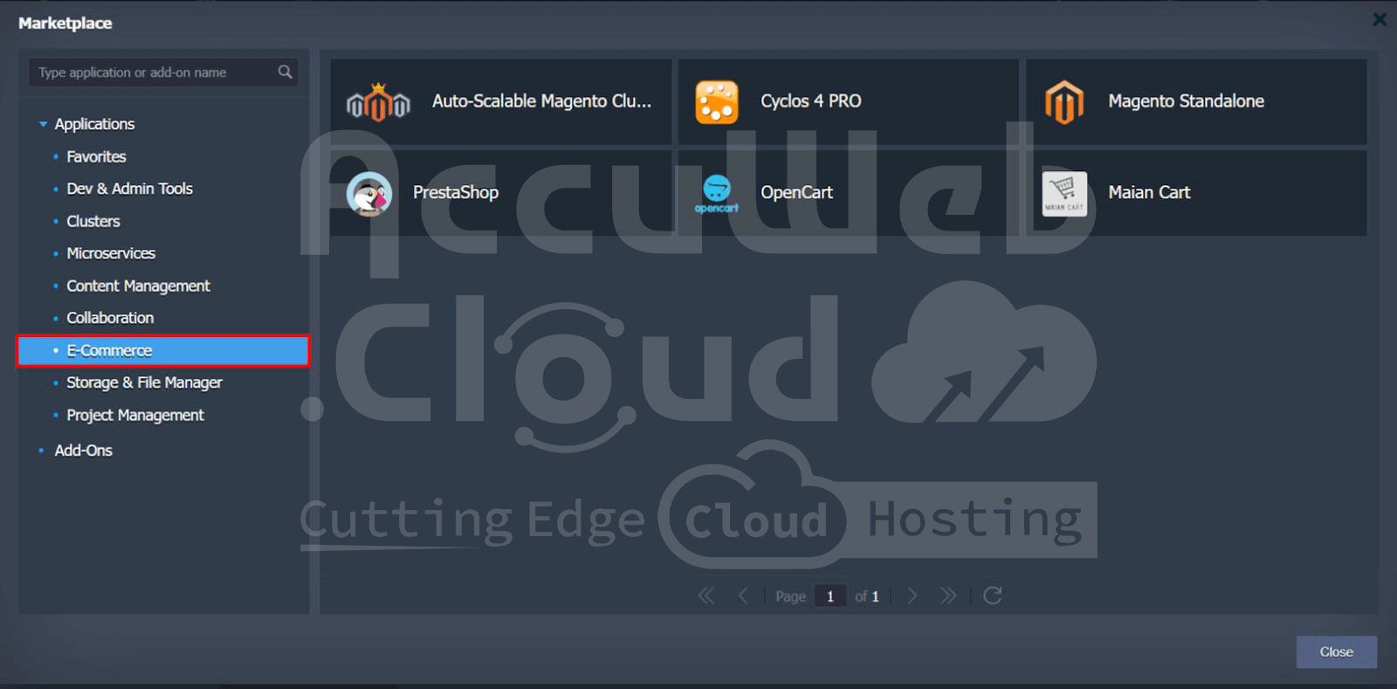Jump to the last page

pyautogui.click(x=948, y=596)
